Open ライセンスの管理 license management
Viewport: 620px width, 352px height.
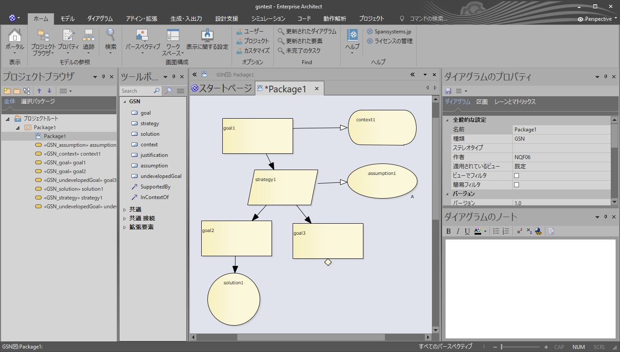click(390, 41)
